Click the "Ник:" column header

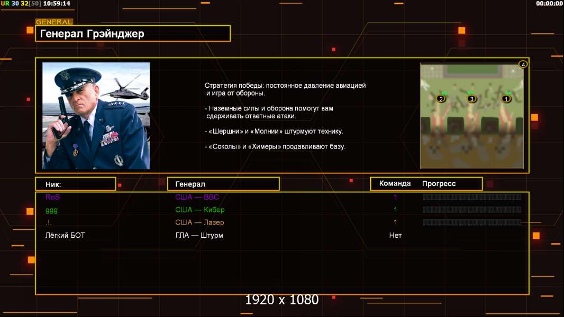[76, 184]
